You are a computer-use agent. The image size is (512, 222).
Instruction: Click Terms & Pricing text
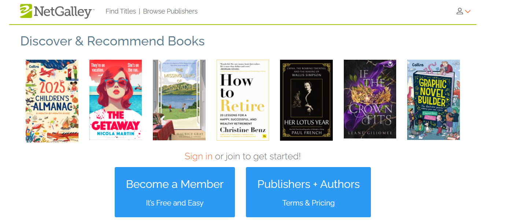click(309, 203)
